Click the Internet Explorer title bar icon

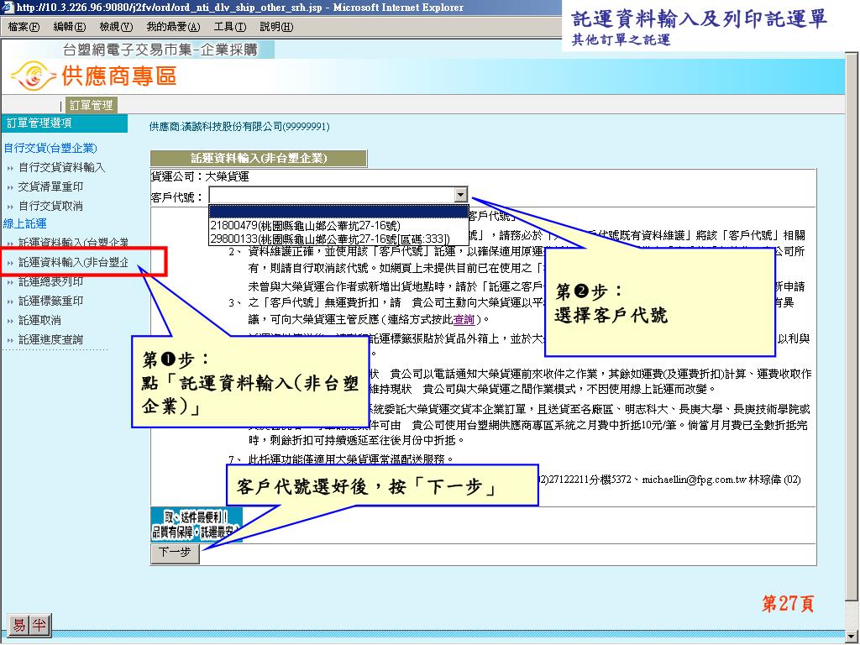point(8,7)
